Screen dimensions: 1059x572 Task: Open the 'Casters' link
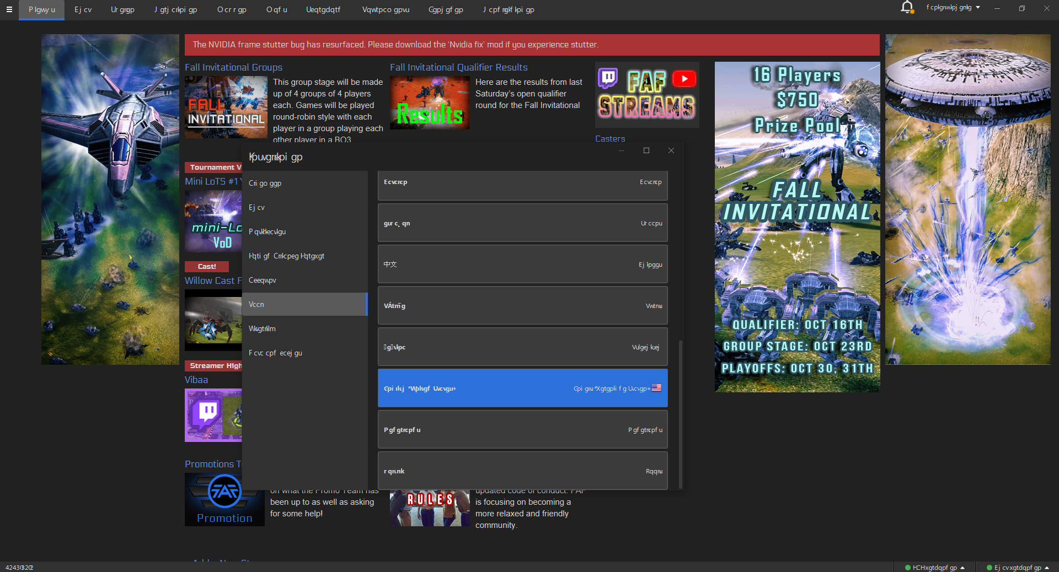610,139
